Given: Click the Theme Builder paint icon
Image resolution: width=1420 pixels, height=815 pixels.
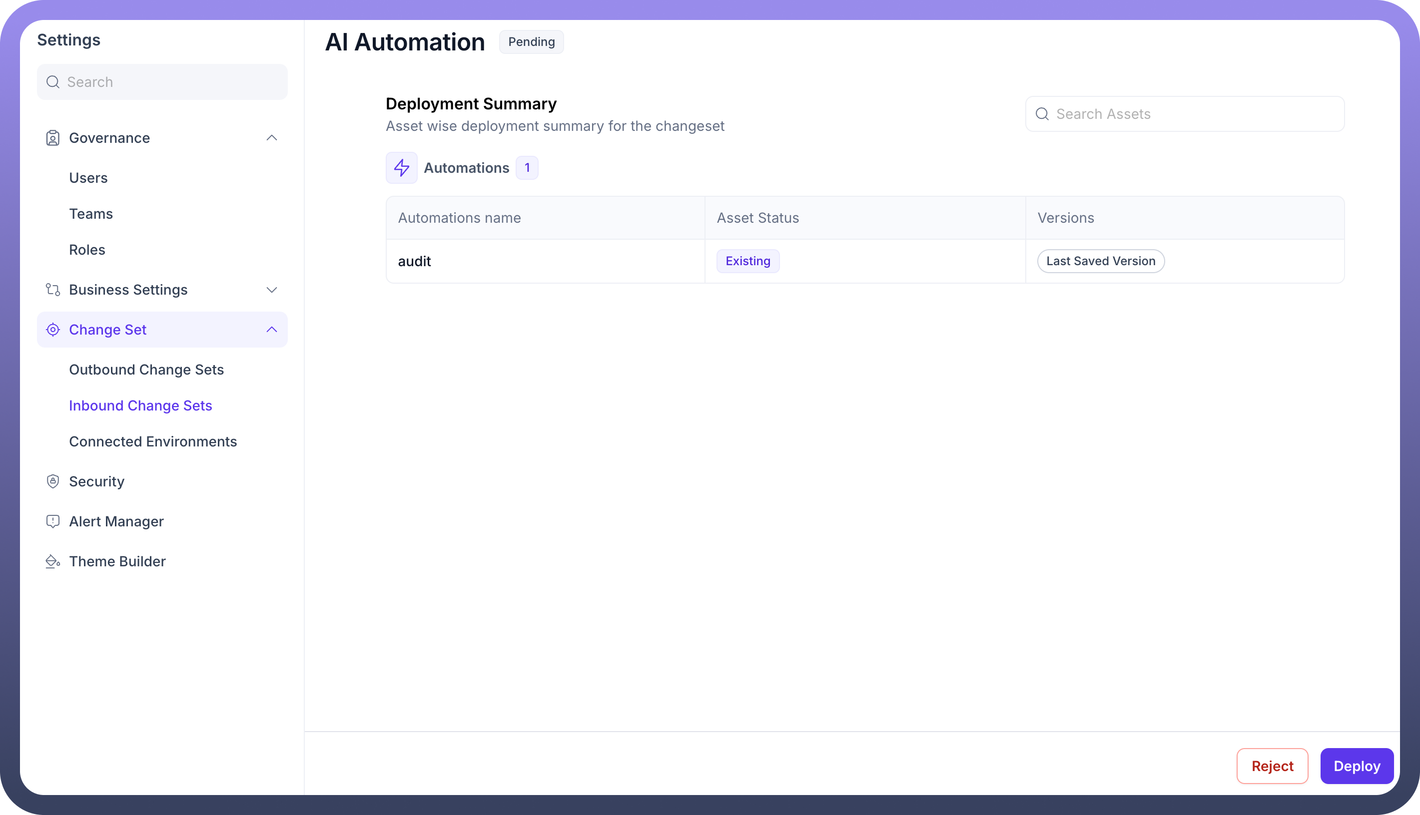Looking at the screenshot, I should (x=52, y=561).
